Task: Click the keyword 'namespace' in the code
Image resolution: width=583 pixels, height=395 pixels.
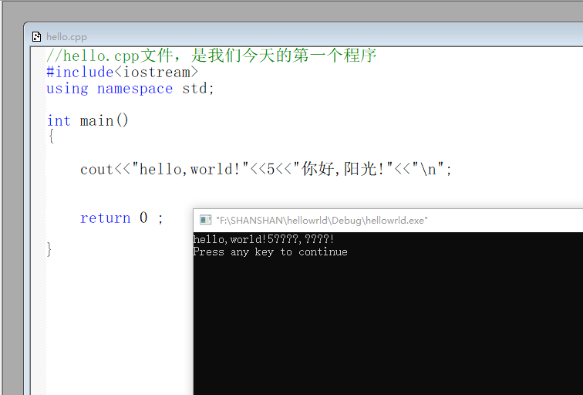Action: 135,89
